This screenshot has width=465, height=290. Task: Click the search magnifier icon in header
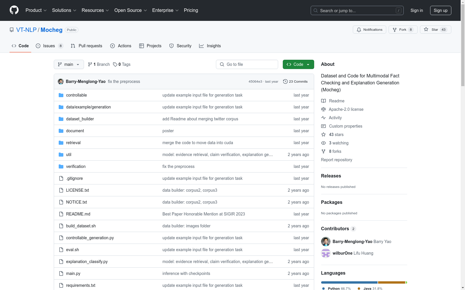click(x=316, y=10)
